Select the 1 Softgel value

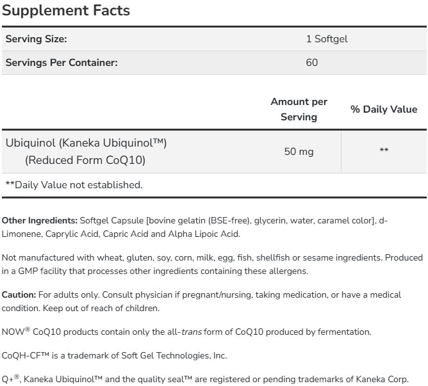[327, 39]
